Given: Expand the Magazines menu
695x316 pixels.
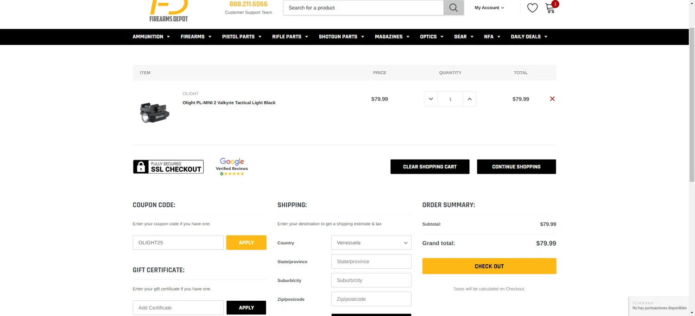Looking at the screenshot, I should point(392,37).
